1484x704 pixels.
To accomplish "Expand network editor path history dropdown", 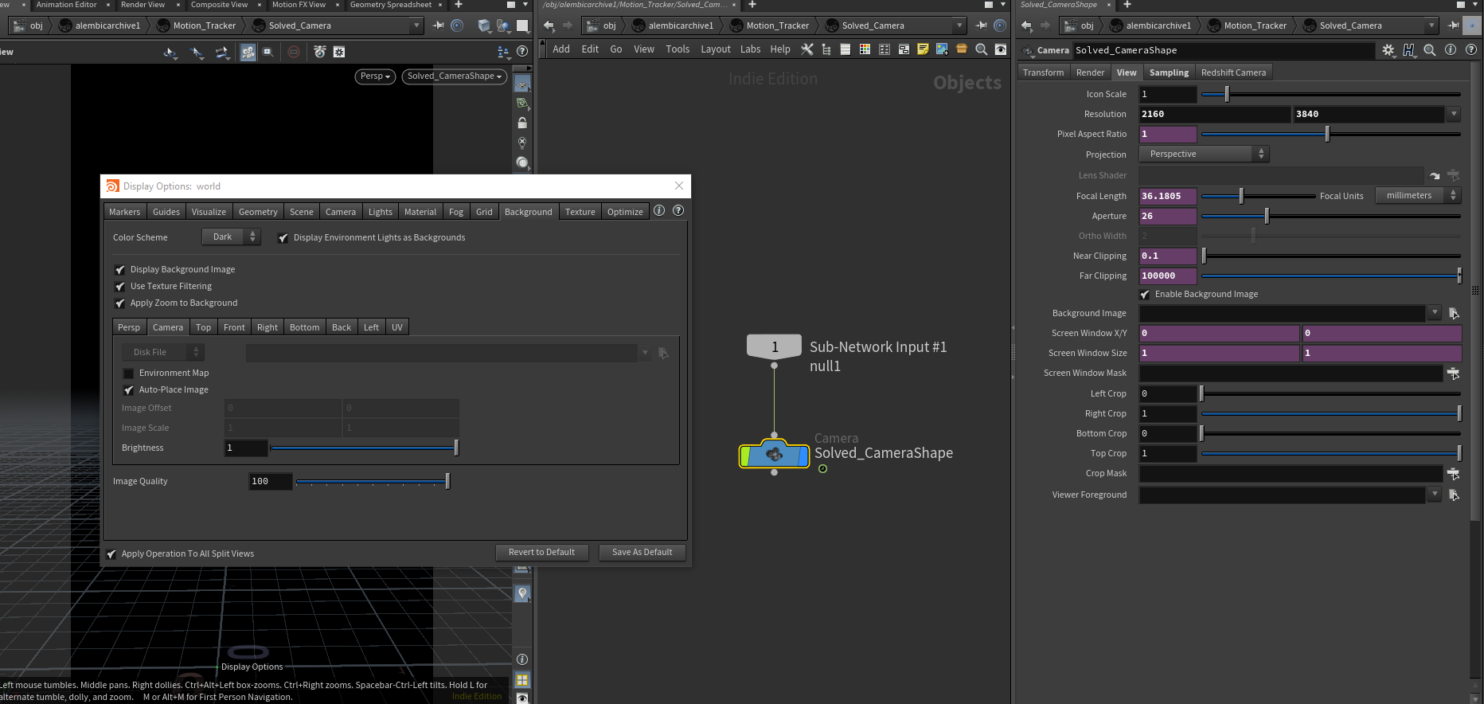I will (959, 25).
